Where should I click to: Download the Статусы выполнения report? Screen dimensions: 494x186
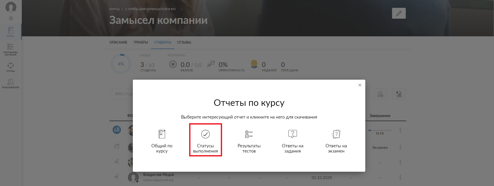pos(205,140)
